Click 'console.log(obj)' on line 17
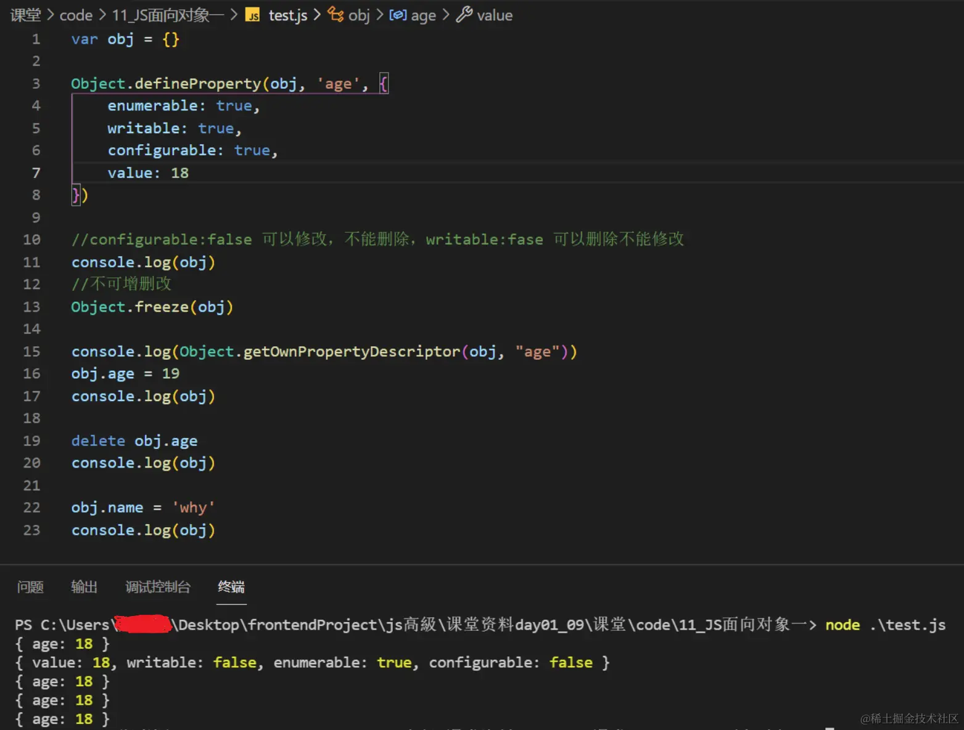This screenshot has height=730, width=964. 143,396
